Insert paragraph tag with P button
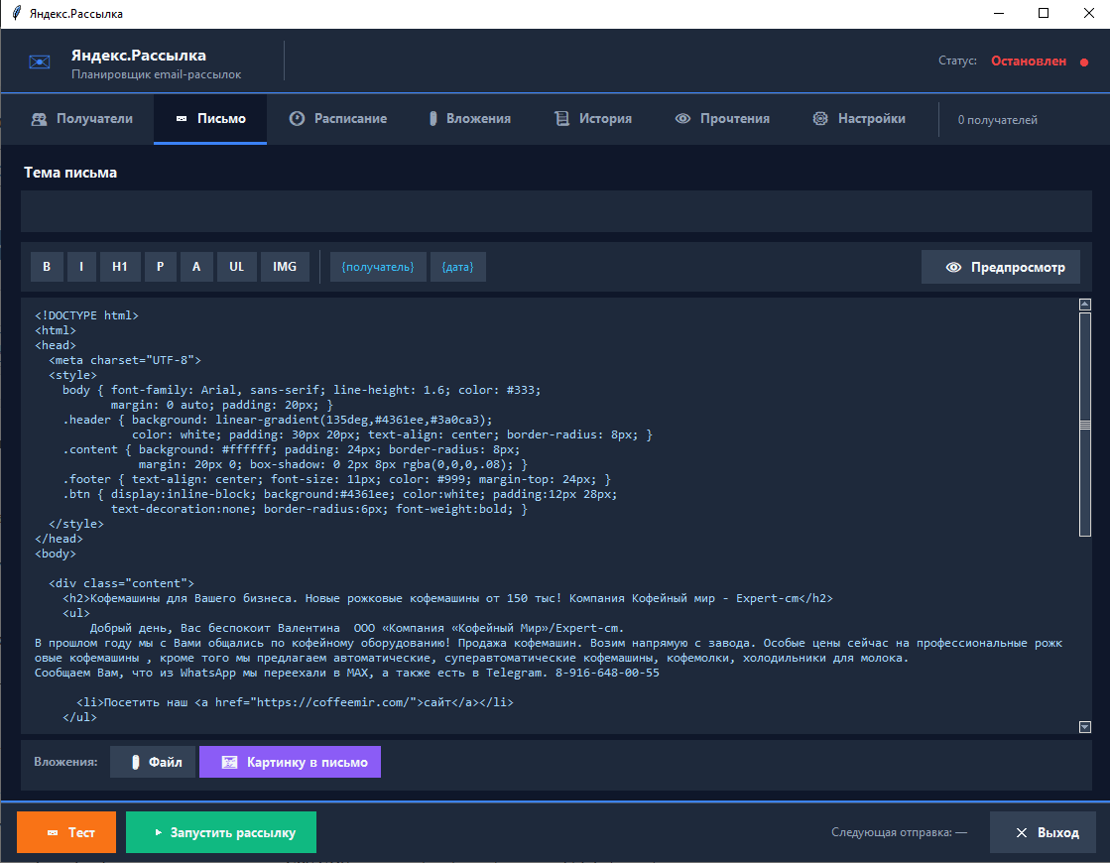The image size is (1110, 863). (x=160, y=267)
